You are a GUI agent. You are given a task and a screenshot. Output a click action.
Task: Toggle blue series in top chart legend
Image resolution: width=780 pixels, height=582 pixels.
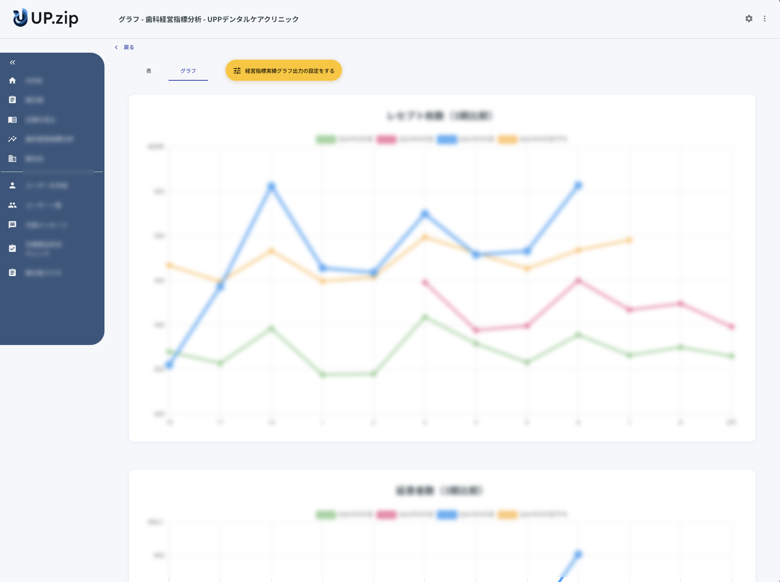tap(447, 140)
